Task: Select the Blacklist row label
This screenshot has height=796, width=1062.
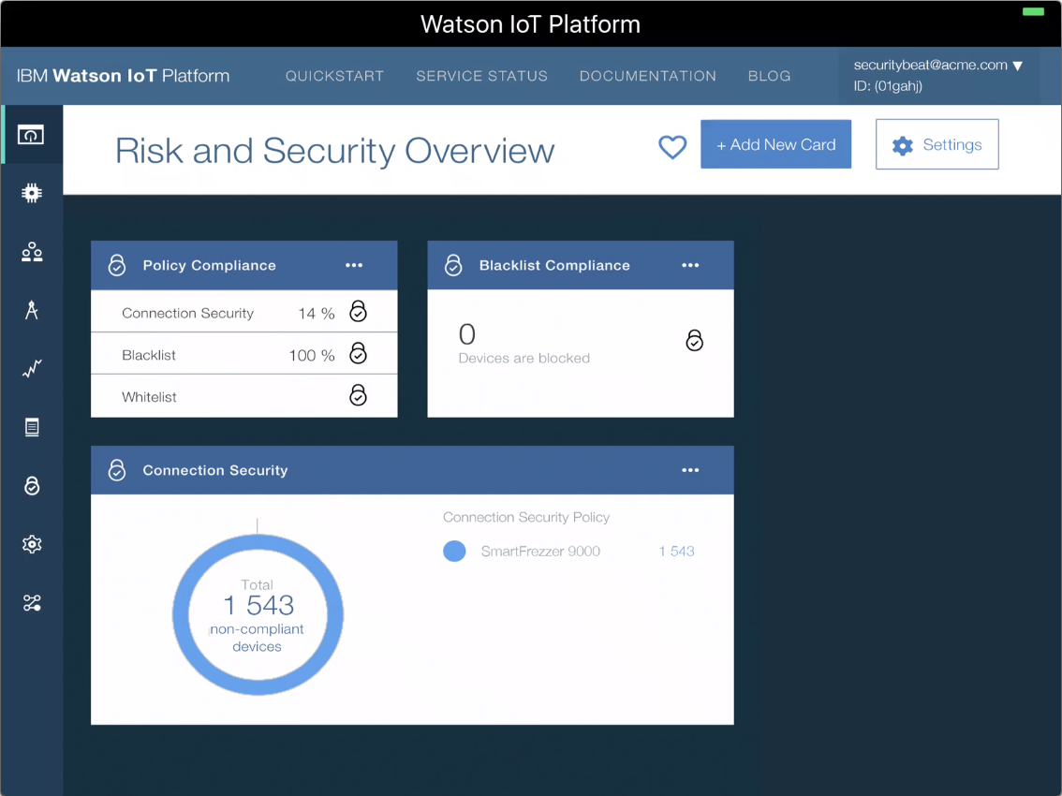Action: coord(148,355)
